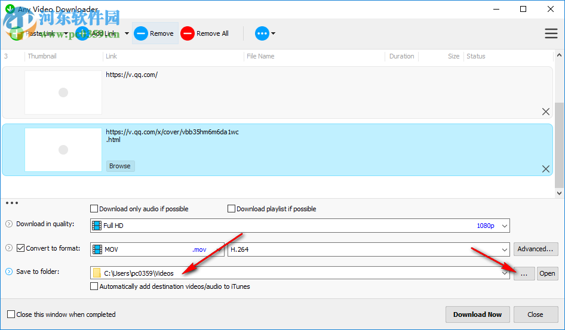Click the Open folder button
Screen dimensions: 565x330
click(547, 273)
